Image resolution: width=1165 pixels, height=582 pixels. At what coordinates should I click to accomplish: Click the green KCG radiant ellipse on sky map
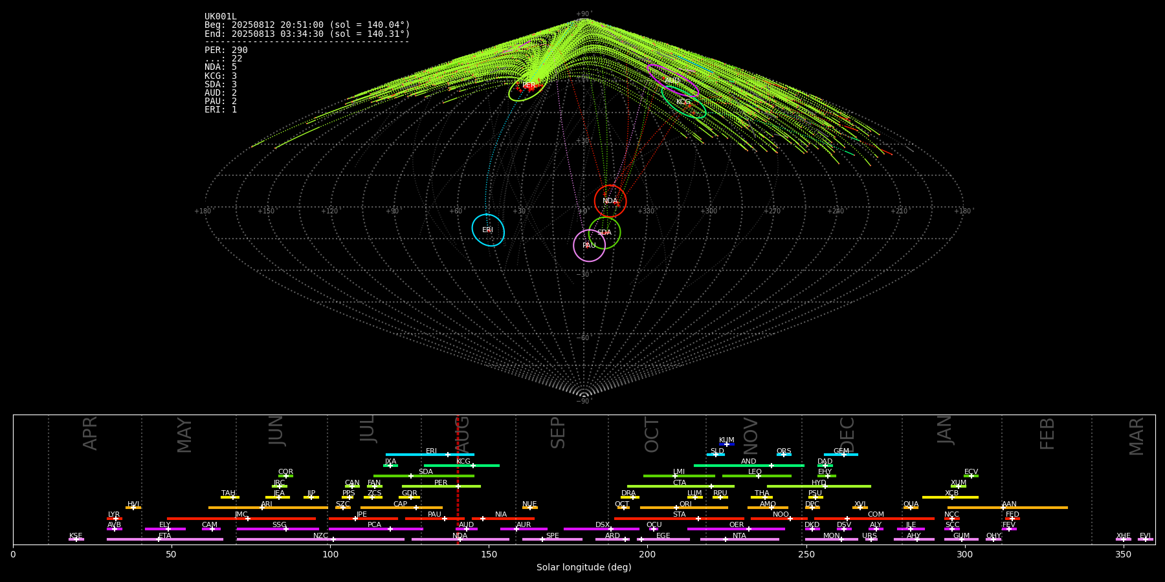pos(683,102)
